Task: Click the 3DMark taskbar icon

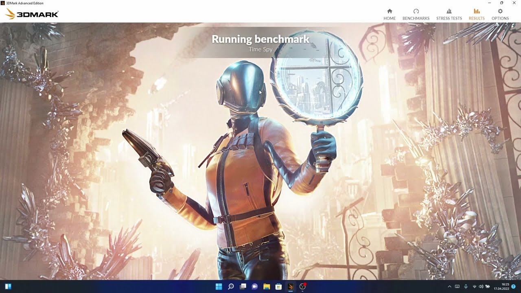Action: point(291,286)
